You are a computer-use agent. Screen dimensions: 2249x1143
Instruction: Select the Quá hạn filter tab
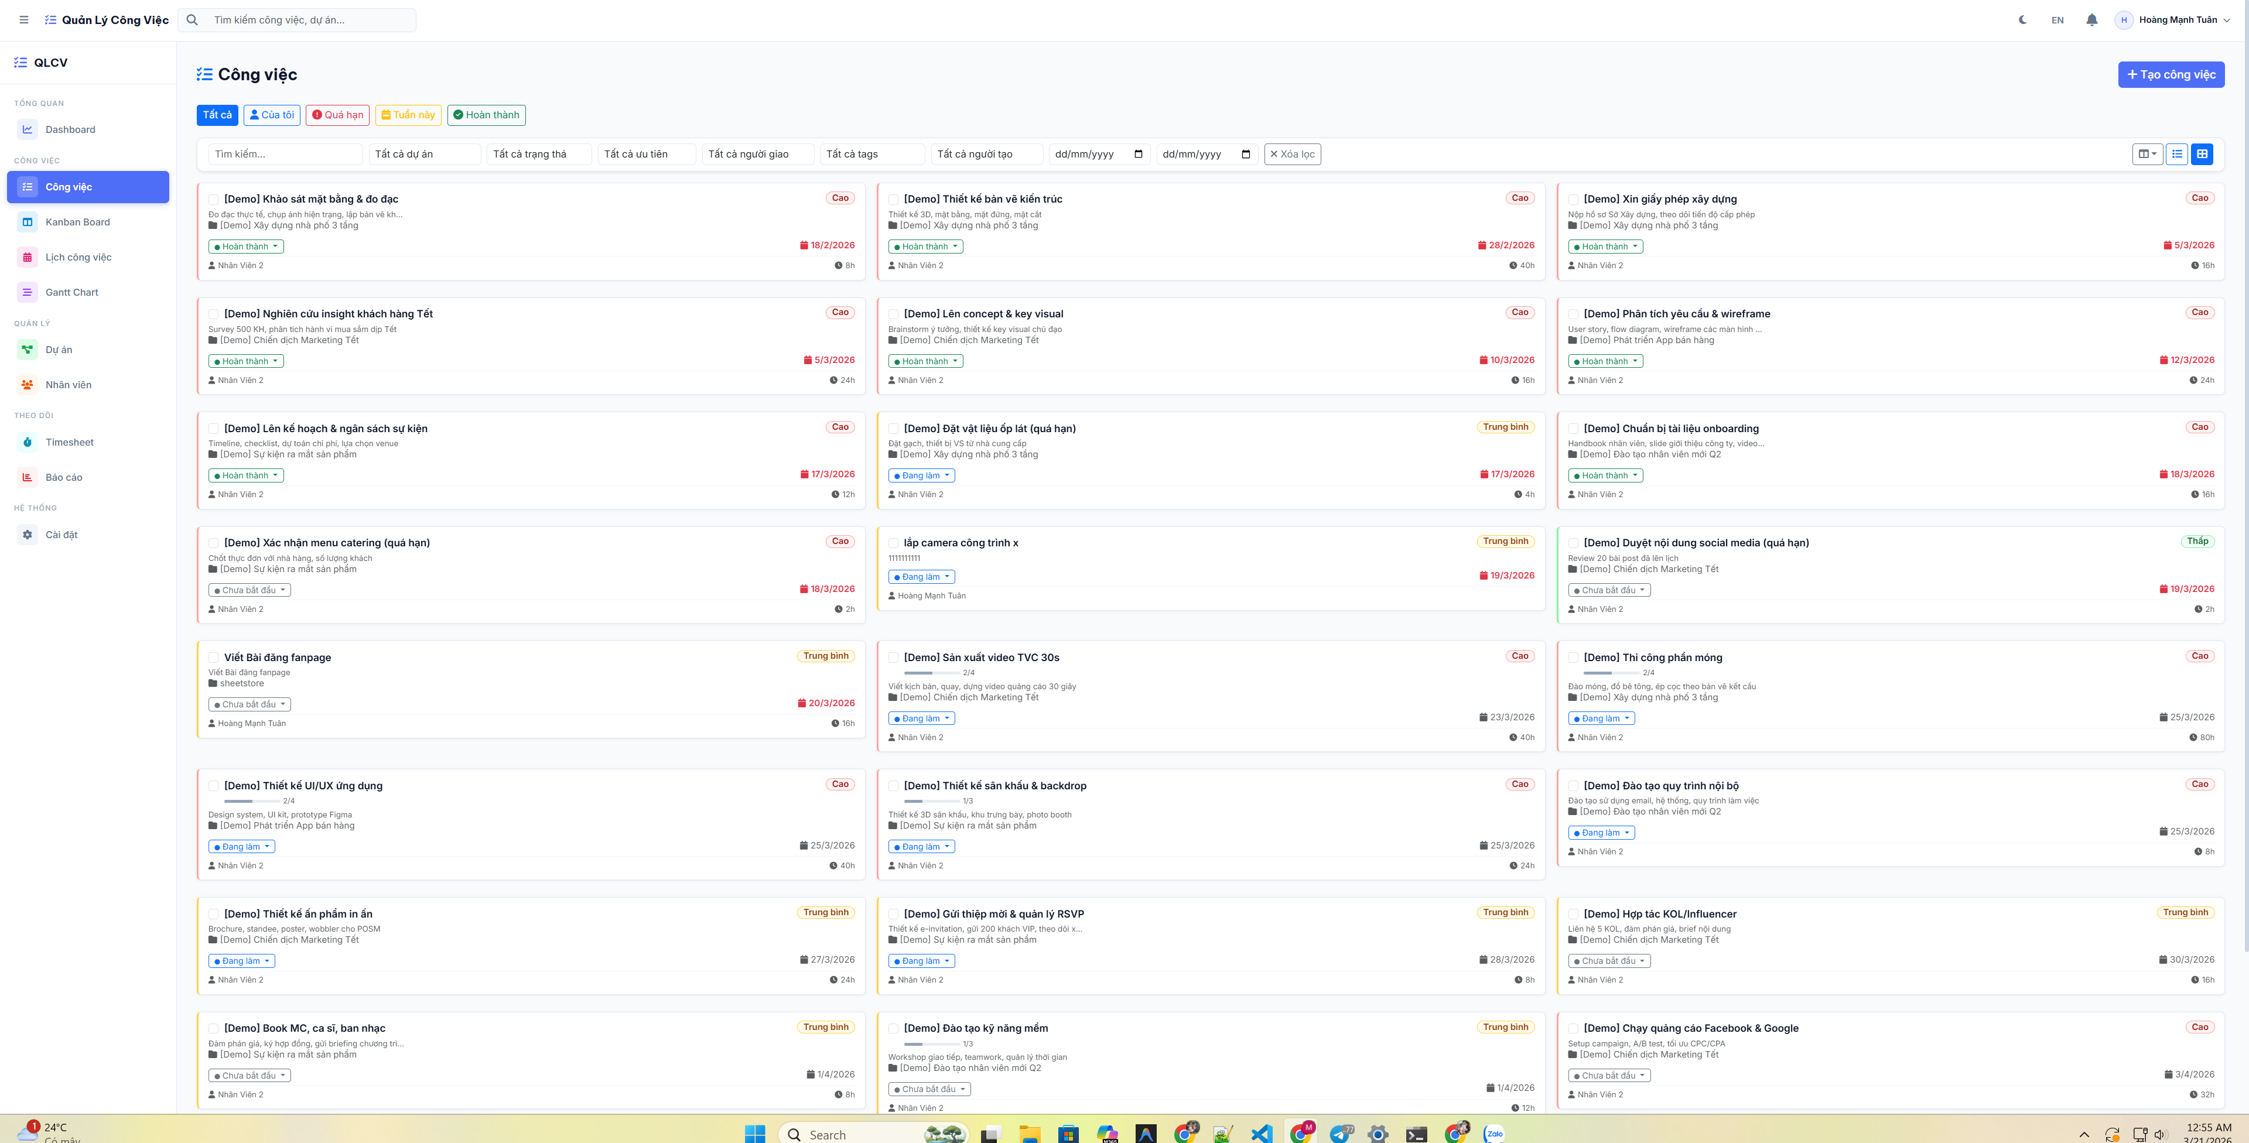click(x=338, y=115)
